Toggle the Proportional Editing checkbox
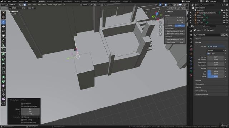Screen dimensions: 229x128 tap(22, 122)
